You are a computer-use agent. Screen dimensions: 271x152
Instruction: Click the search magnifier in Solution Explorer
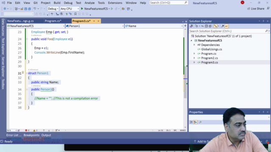point(266,31)
